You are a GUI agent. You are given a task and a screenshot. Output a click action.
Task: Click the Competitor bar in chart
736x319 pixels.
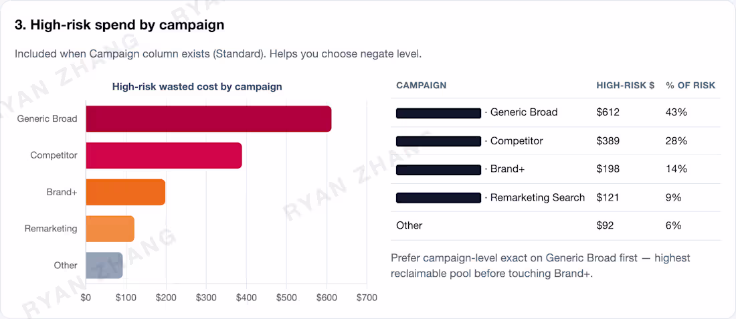[164, 155]
